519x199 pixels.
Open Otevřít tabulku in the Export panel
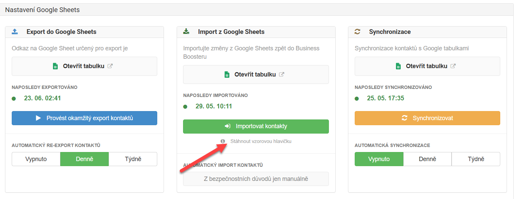point(84,66)
